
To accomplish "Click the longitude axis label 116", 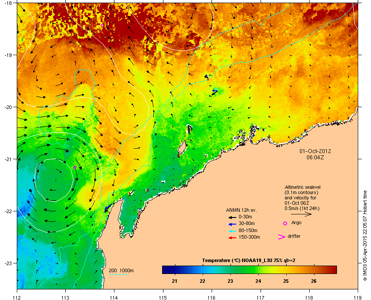I will [x=212, y=297].
